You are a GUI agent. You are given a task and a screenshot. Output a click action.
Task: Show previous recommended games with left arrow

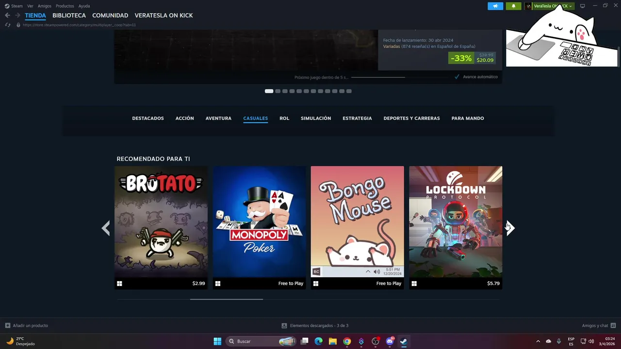click(106, 228)
